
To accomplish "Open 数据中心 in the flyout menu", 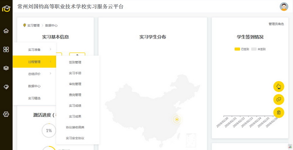I will 34,86.
